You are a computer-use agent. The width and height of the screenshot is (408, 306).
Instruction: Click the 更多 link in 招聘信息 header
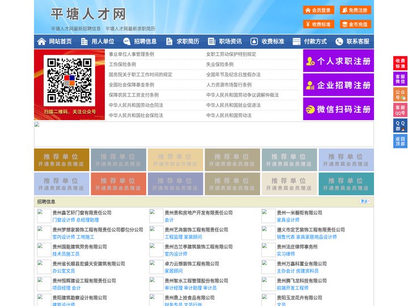coord(365,201)
